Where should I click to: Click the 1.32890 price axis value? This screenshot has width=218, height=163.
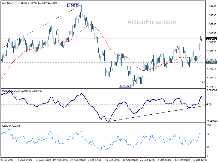(x=212, y=24)
